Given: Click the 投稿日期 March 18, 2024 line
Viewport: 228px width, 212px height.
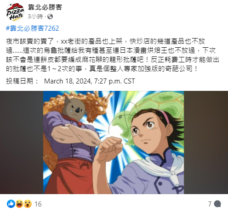Looking at the screenshot, I should 70,81.
